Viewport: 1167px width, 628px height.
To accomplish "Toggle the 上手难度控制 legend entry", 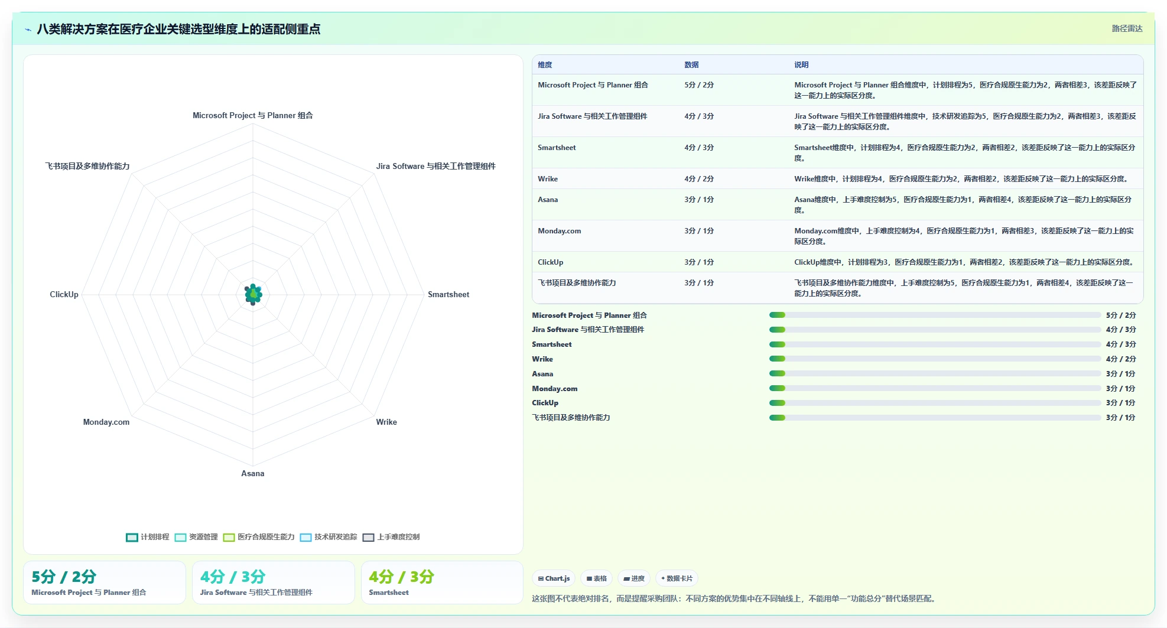I will coord(391,537).
